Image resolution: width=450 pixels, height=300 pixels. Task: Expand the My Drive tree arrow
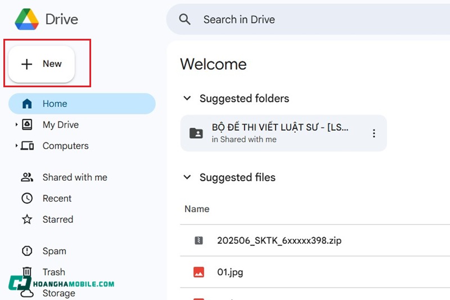pyautogui.click(x=16, y=125)
